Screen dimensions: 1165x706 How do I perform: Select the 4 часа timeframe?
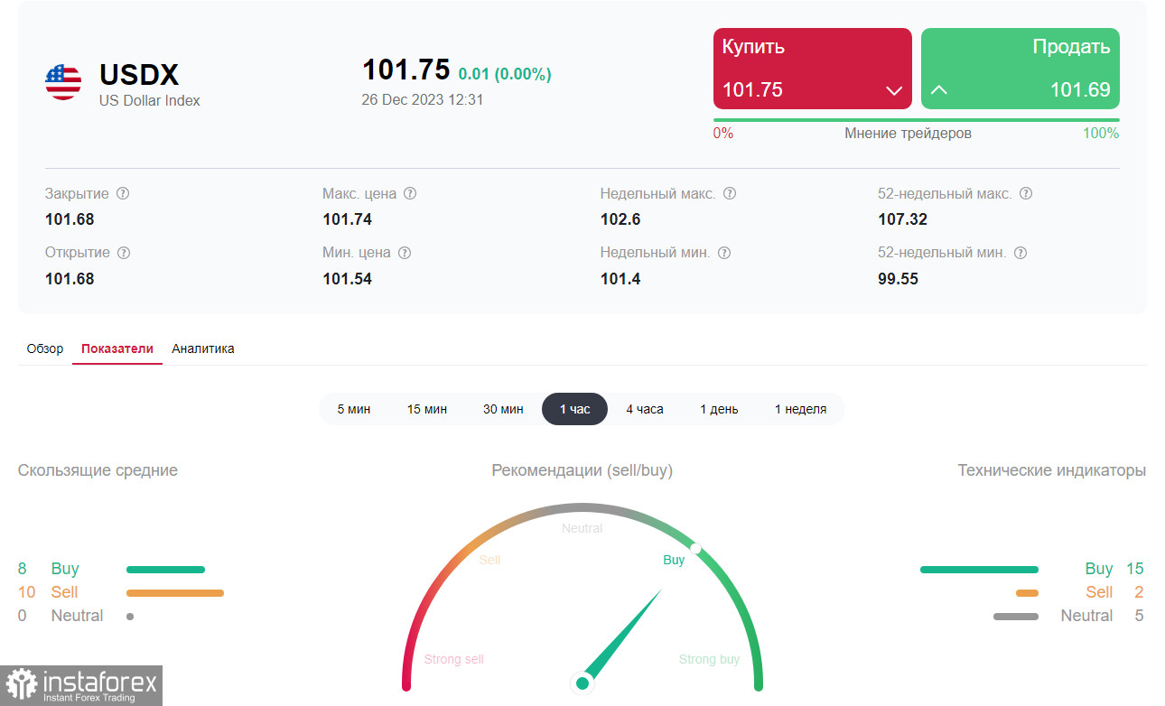click(x=645, y=409)
